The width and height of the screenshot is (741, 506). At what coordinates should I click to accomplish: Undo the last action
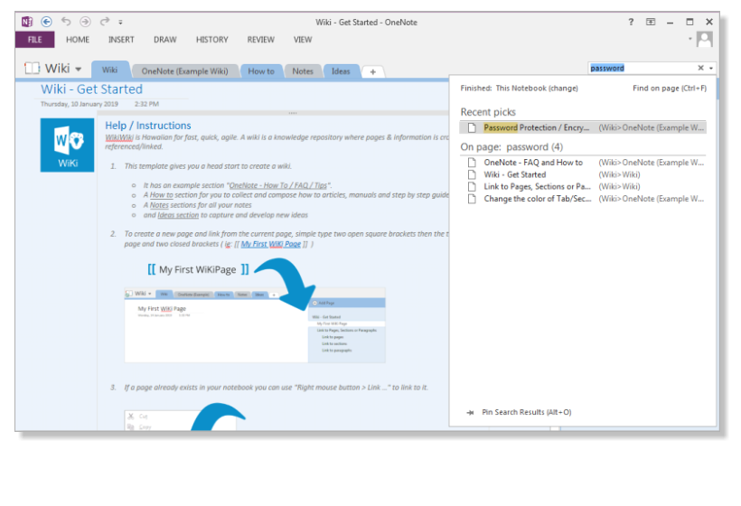click(66, 22)
